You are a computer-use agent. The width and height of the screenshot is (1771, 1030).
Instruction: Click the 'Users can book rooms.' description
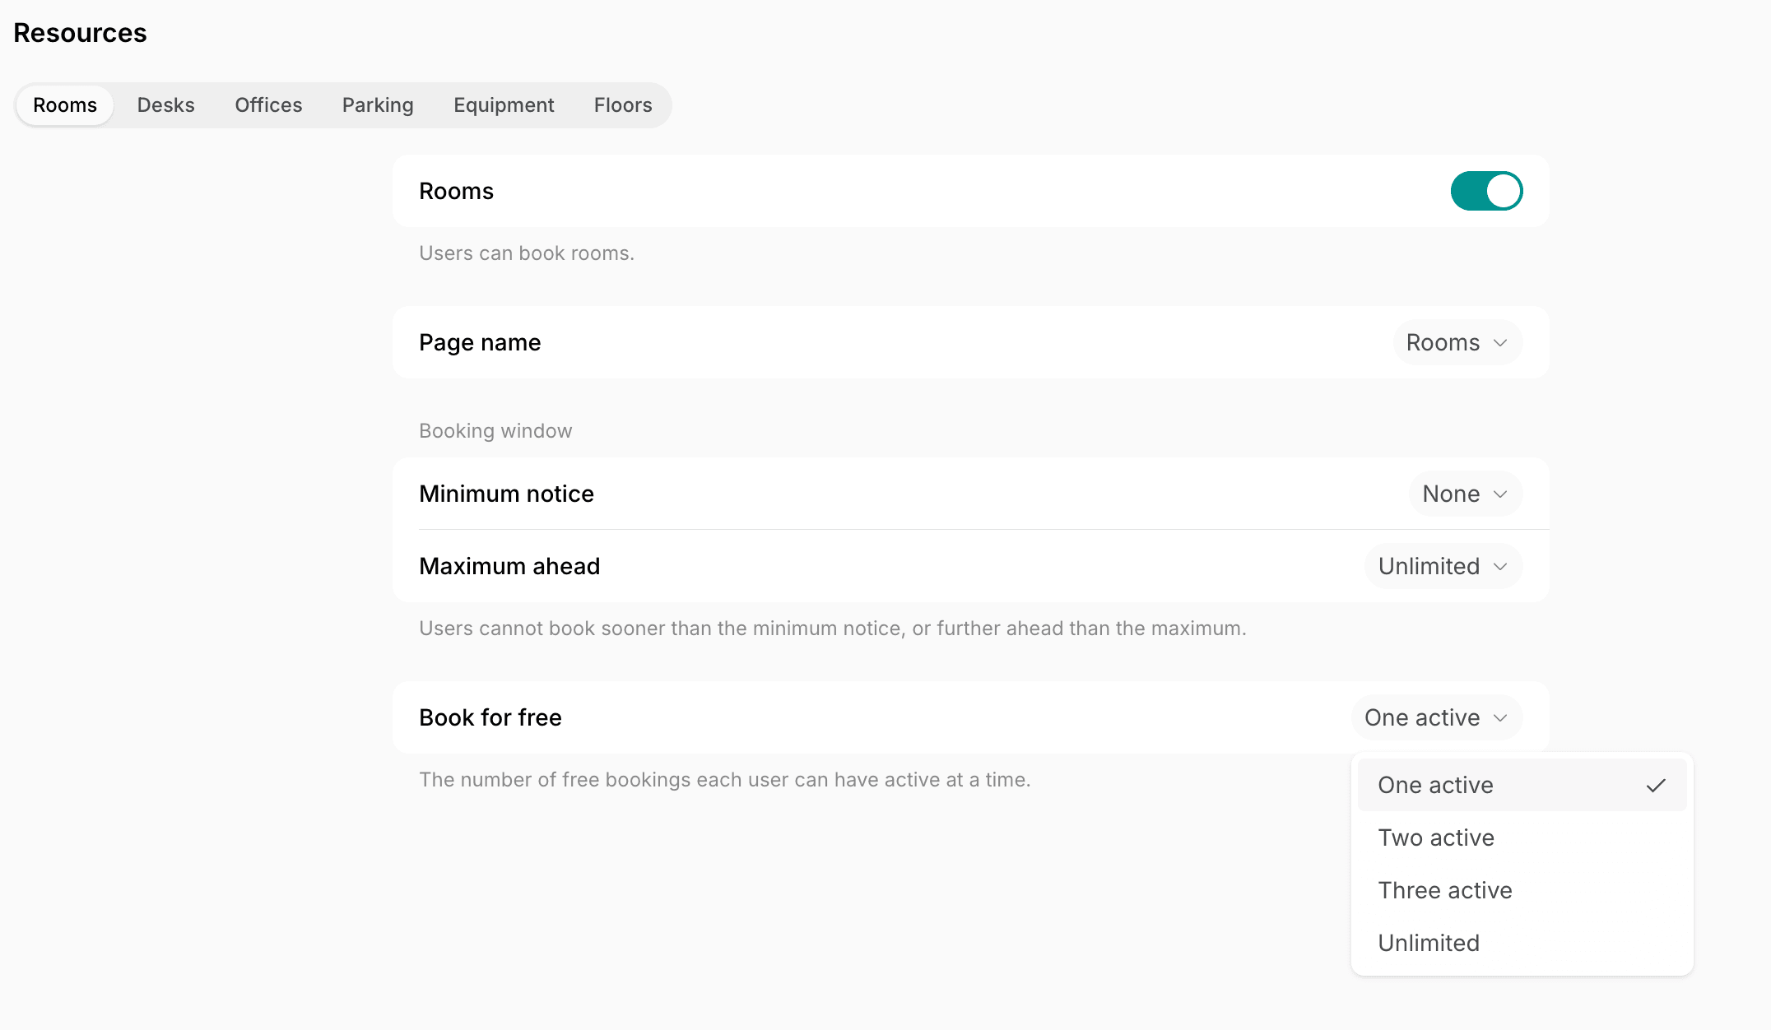pos(527,253)
